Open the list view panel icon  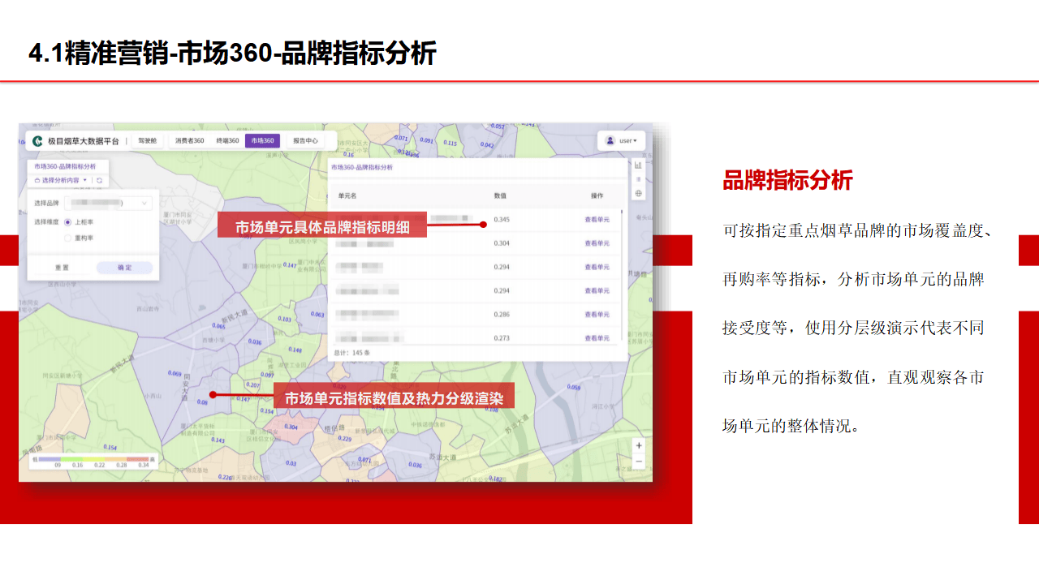(x=639, y=178)
